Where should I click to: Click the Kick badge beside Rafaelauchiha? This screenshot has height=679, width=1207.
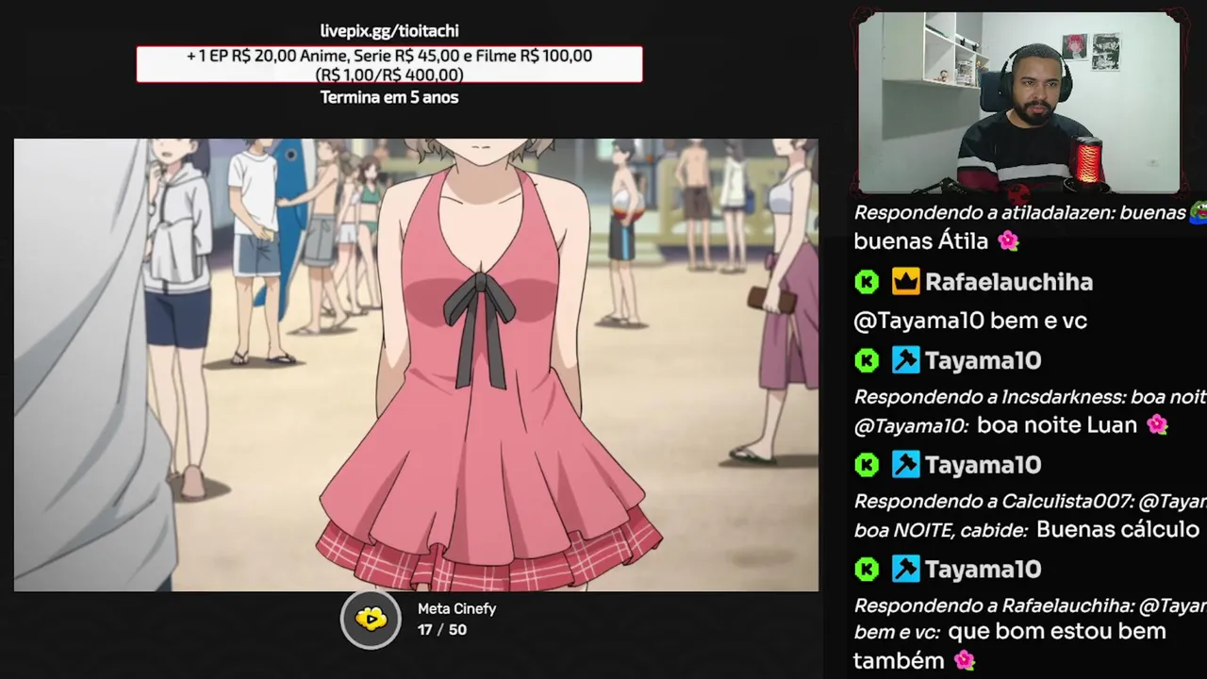coord(867,282)
